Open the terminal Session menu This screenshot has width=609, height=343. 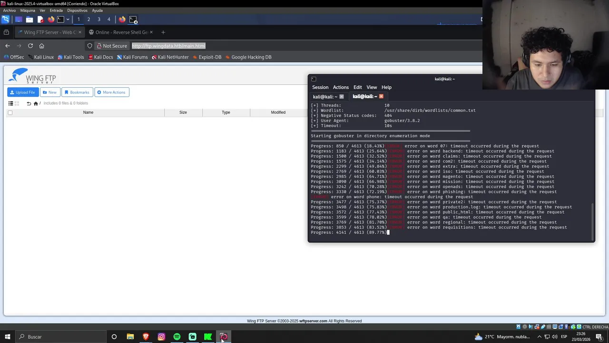pos(320,87)
